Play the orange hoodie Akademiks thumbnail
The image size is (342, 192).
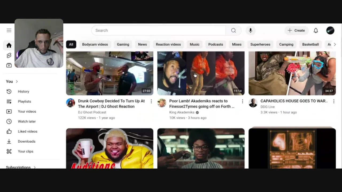[x=201, y=73]
